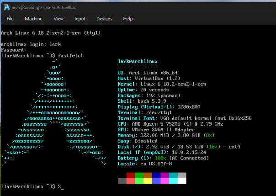Click the light gray color block

[181, 175]
